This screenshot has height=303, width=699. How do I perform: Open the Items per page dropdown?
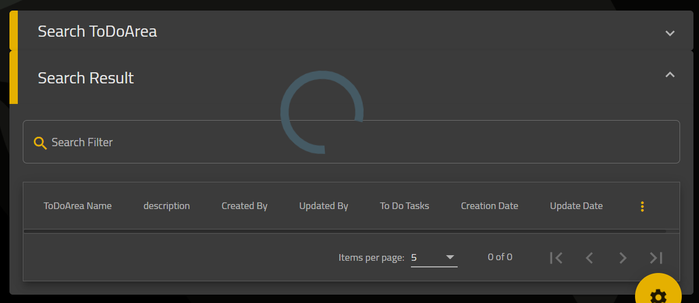tap(434, 257)
